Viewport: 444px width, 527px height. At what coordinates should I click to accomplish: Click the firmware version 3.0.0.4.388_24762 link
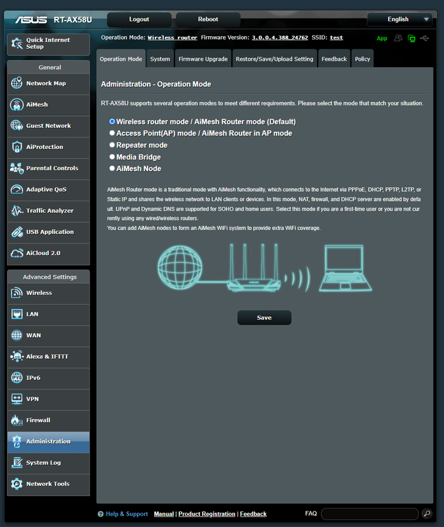point(280,38)
